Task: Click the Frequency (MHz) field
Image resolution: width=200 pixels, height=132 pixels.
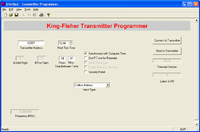Action: 25,112
